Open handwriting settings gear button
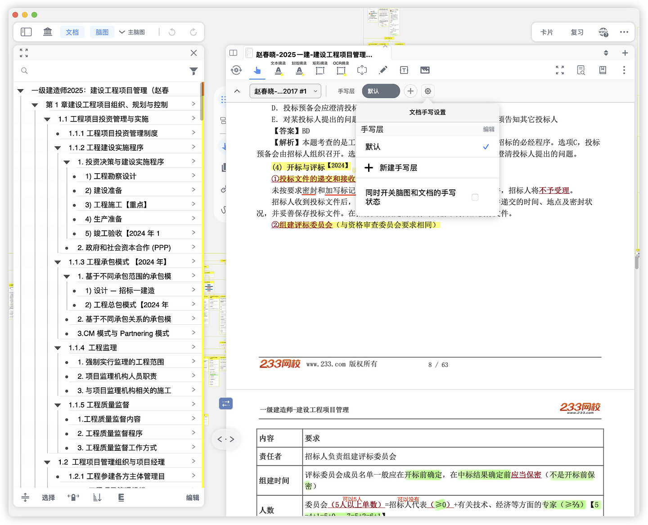The height and width of the screenshot is (525, 648). pyautogui.click(x=428, y=91)
